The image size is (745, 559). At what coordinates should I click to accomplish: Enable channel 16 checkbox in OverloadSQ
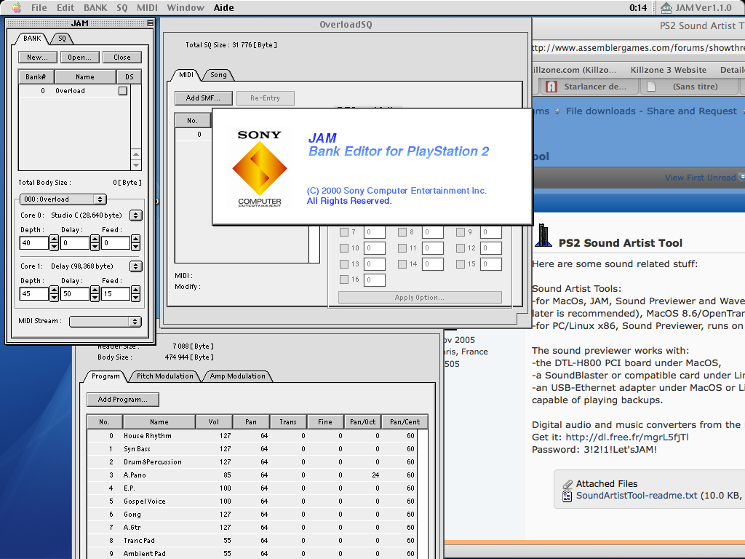(344, 279)
